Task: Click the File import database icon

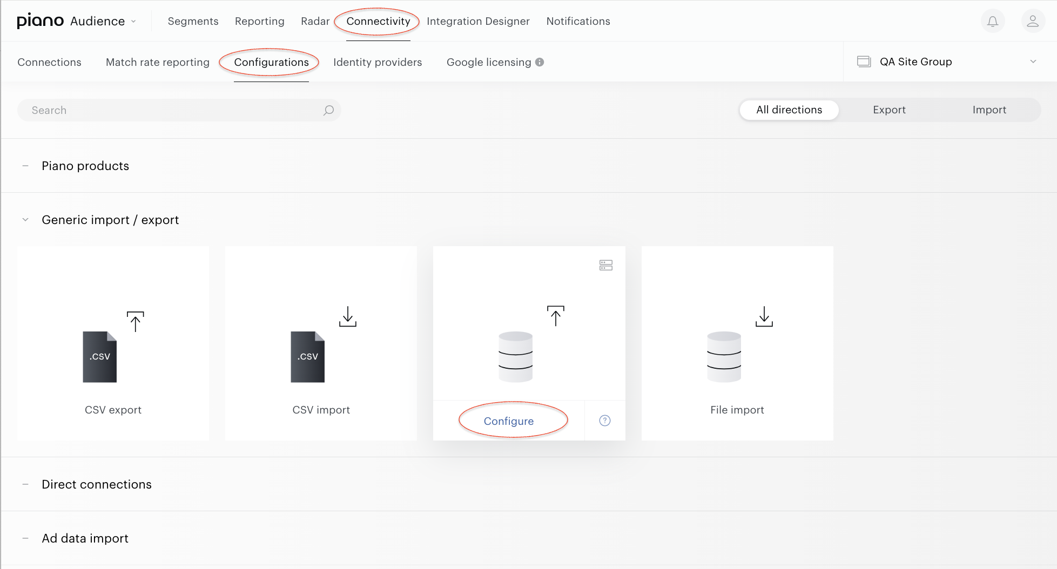Action: click(x=724, y=357)
